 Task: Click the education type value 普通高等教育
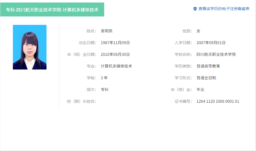(208, 66)
